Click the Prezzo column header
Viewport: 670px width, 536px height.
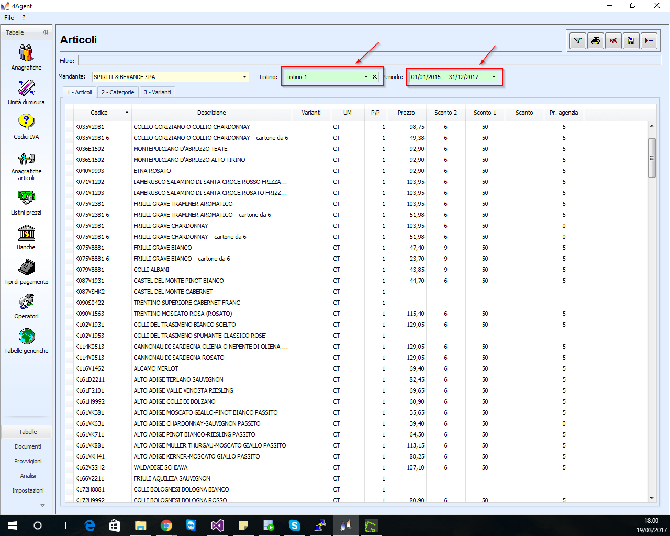[x=406, y=113]
